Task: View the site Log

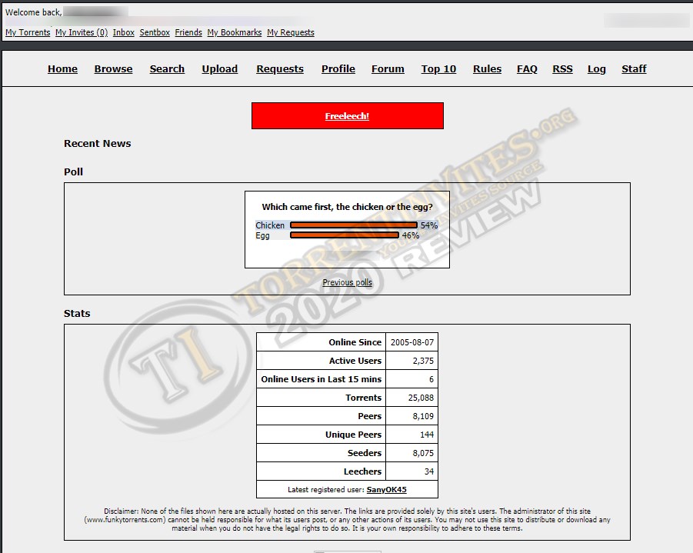Action: [x=596, y=69]
